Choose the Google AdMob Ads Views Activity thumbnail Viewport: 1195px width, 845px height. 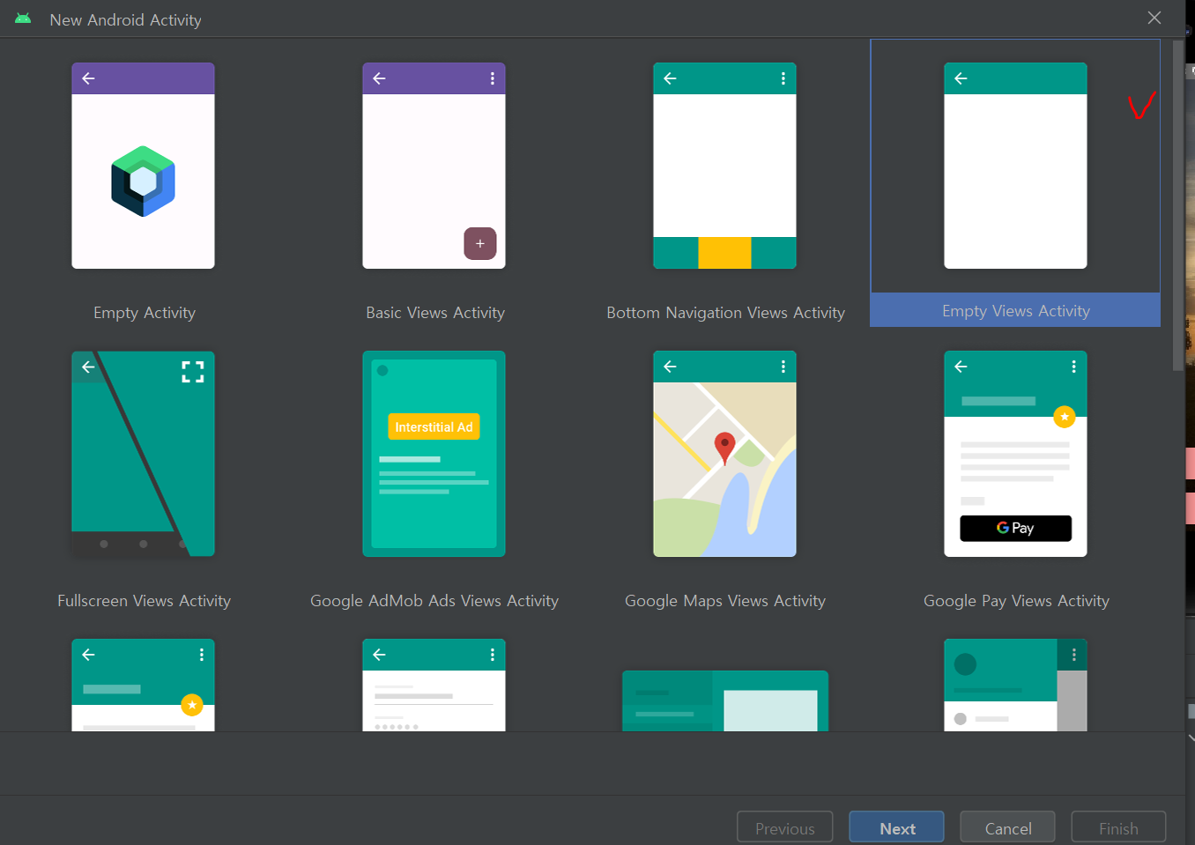tap(434, 454)
